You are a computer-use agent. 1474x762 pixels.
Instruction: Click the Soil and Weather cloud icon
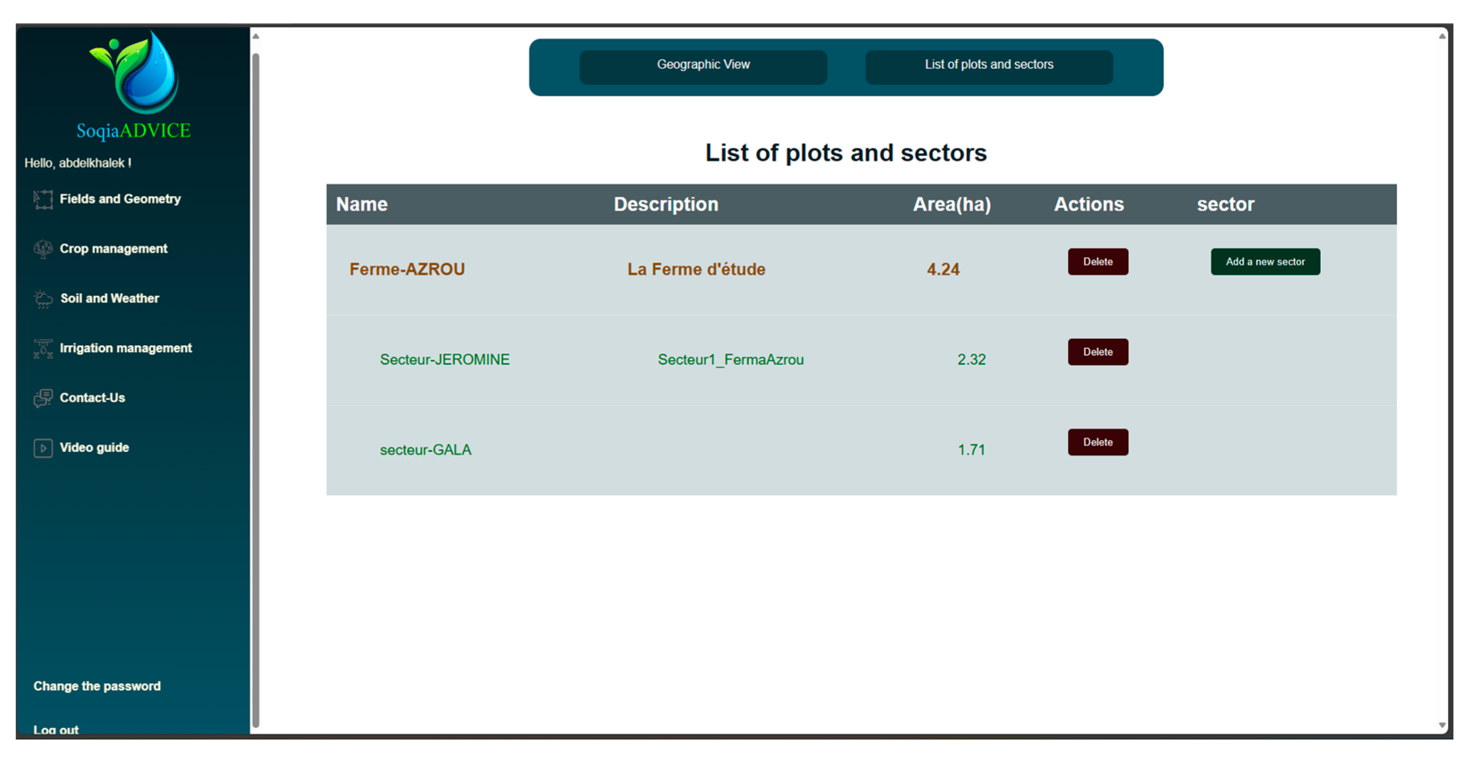43,298
